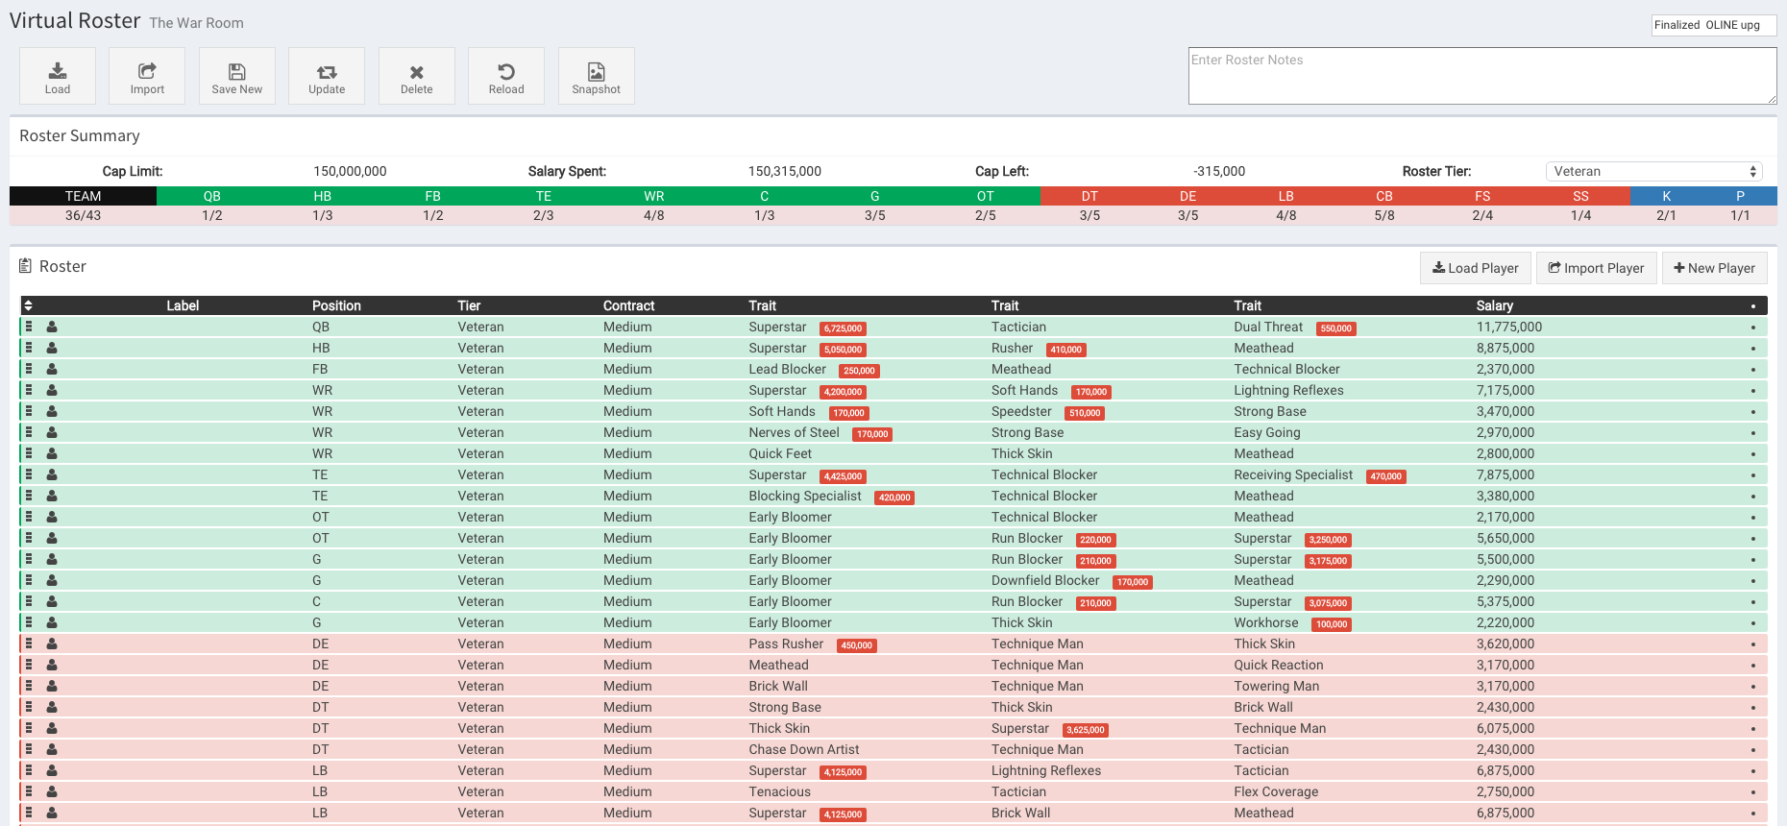Select the QB position tab in summary bar

coord(212,196)
